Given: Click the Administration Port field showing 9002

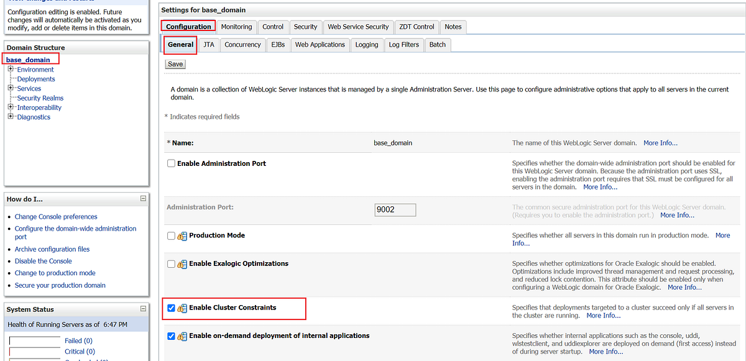Looking at the screenshot, I should 395,209.
